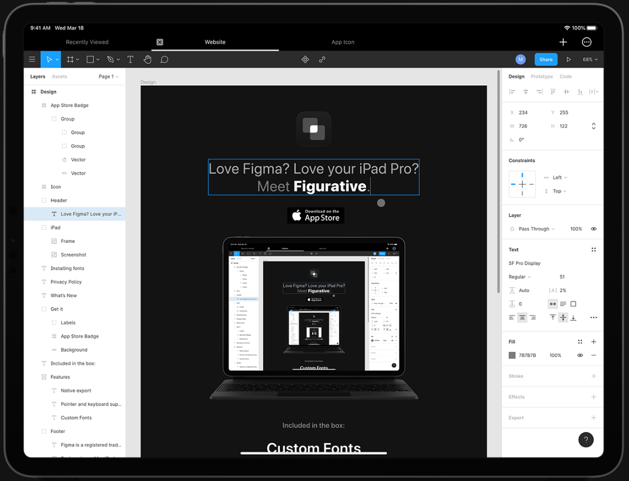Click the create component icon
This screenshot has width=629, height=481.
[305, 60]
